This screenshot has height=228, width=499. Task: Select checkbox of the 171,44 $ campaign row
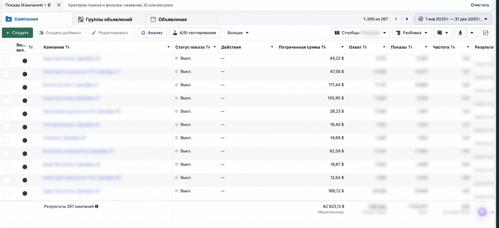(x=6, y=87)
